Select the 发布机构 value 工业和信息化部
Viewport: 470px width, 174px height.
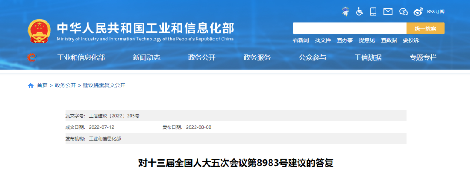(105, 138)
